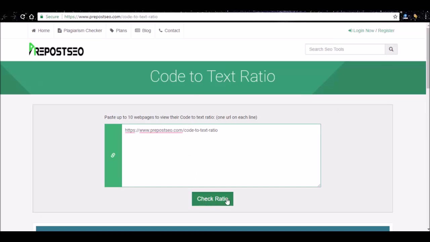Click the scrollbar down arrow
430x242 pixels.
coord(428,229)
